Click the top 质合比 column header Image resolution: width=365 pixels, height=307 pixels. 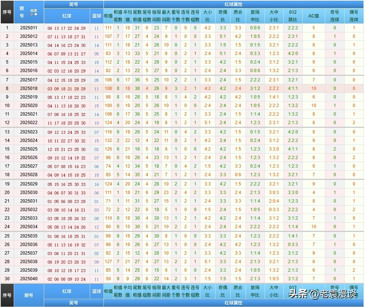tap(238, 16)
